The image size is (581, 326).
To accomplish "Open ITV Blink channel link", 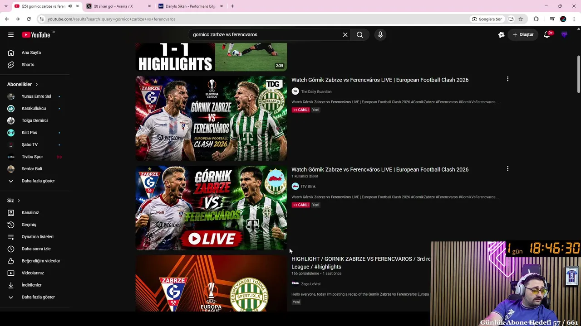I will (308, 187).
